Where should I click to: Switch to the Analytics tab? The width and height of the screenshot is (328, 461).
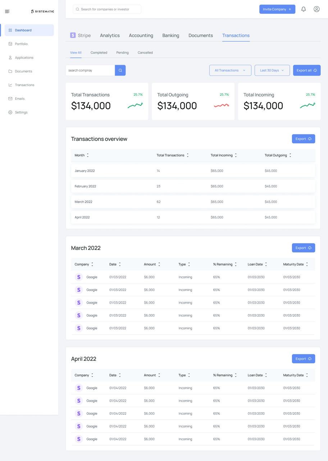click(x=110, y=35)
